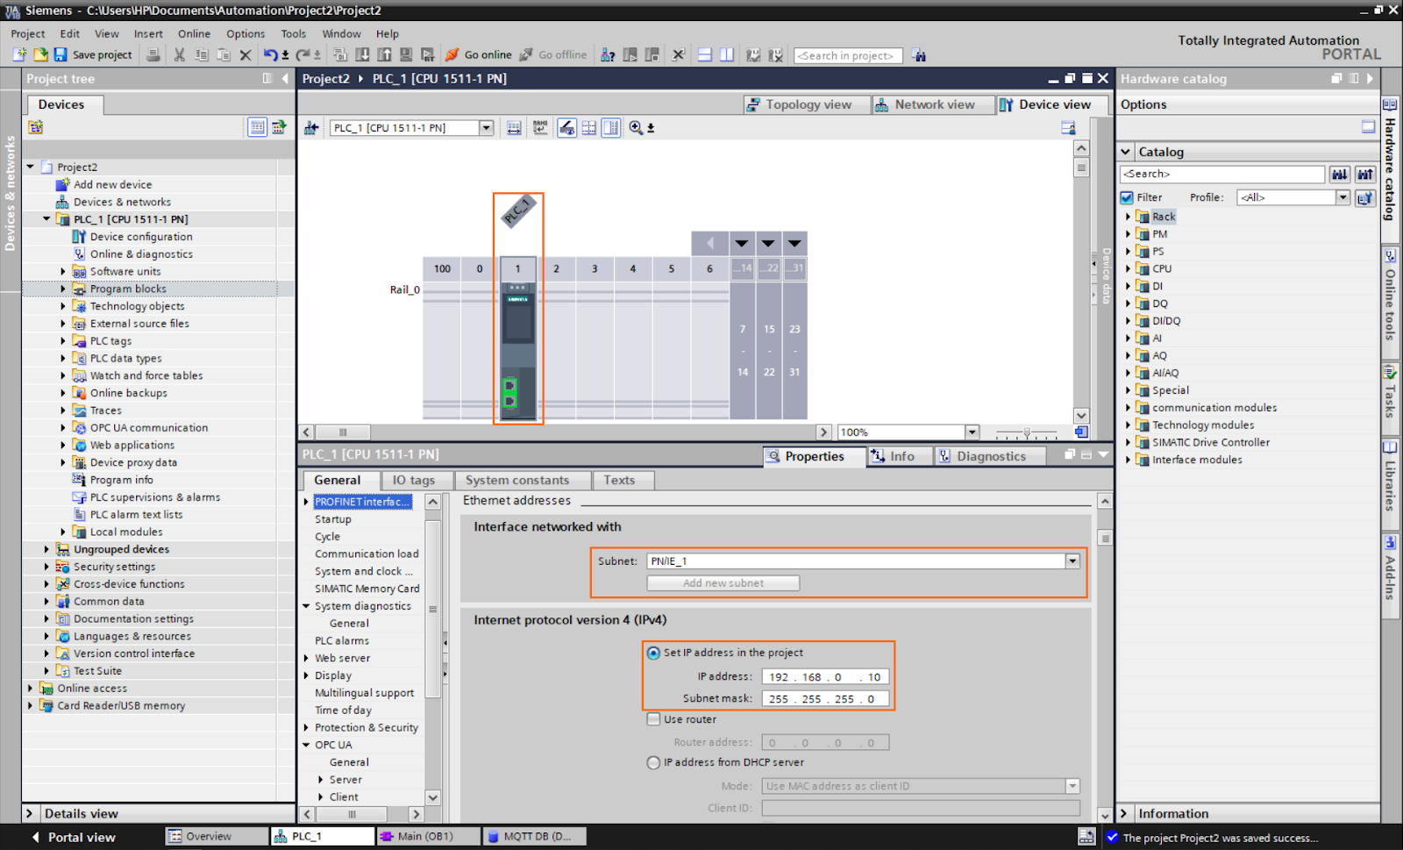This screenshot has height=850, width=1403.
Task: Click the hardware catalog search field
Action: (1223, 175)
